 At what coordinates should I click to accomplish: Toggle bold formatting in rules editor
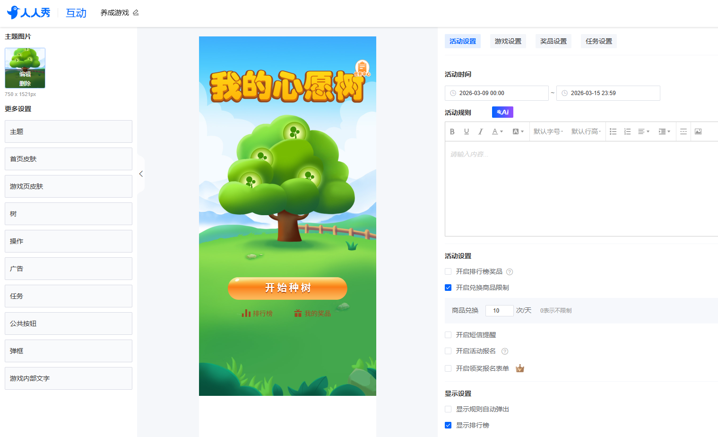pos(452,131)
